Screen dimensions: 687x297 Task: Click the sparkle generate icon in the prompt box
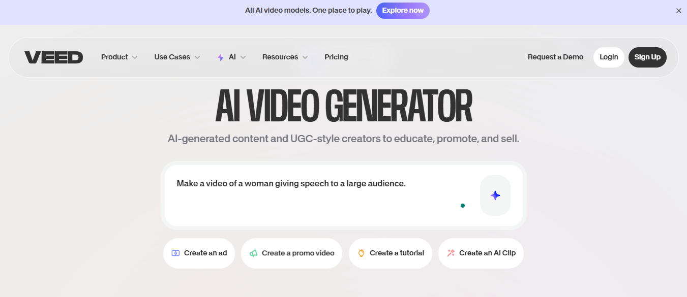495,195
